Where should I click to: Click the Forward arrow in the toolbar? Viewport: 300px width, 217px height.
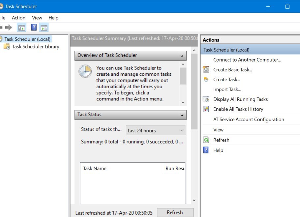coord(9,28)
